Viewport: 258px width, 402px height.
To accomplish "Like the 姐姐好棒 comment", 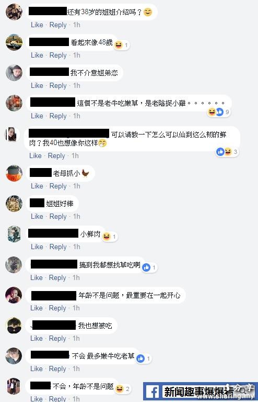I will point(37,216).
